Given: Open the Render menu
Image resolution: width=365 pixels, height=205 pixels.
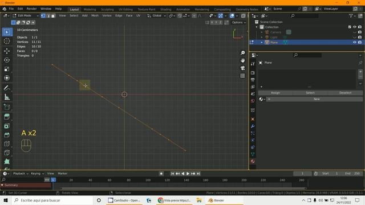Looking at the screenshot, I should coord(32,9).
